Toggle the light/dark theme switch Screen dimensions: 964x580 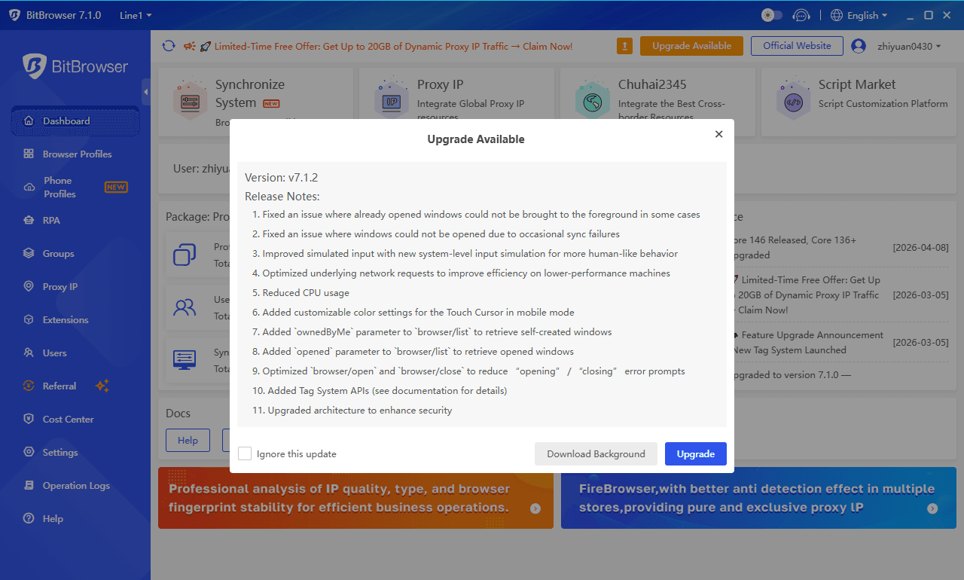click(772, 15)
